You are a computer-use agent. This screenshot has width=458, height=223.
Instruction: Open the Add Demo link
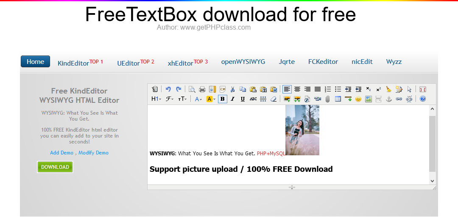[x=61, y=153]
